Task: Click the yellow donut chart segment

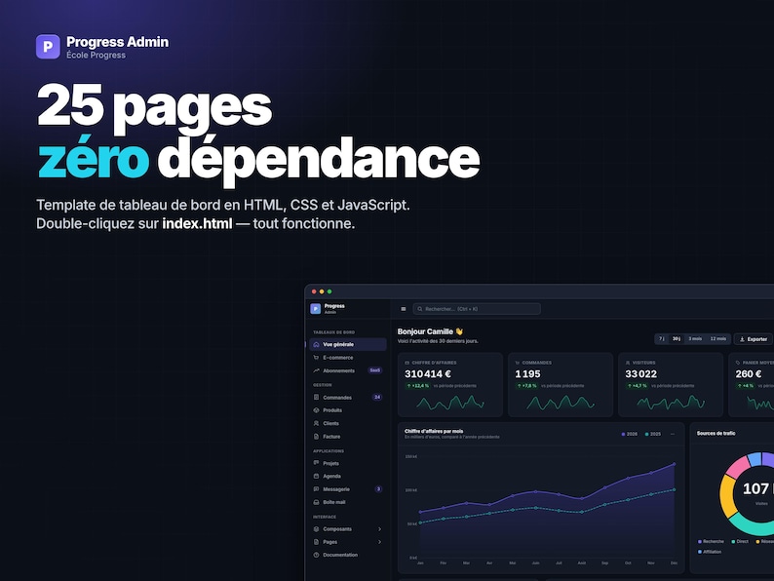Action: click(x=727, y=496)
